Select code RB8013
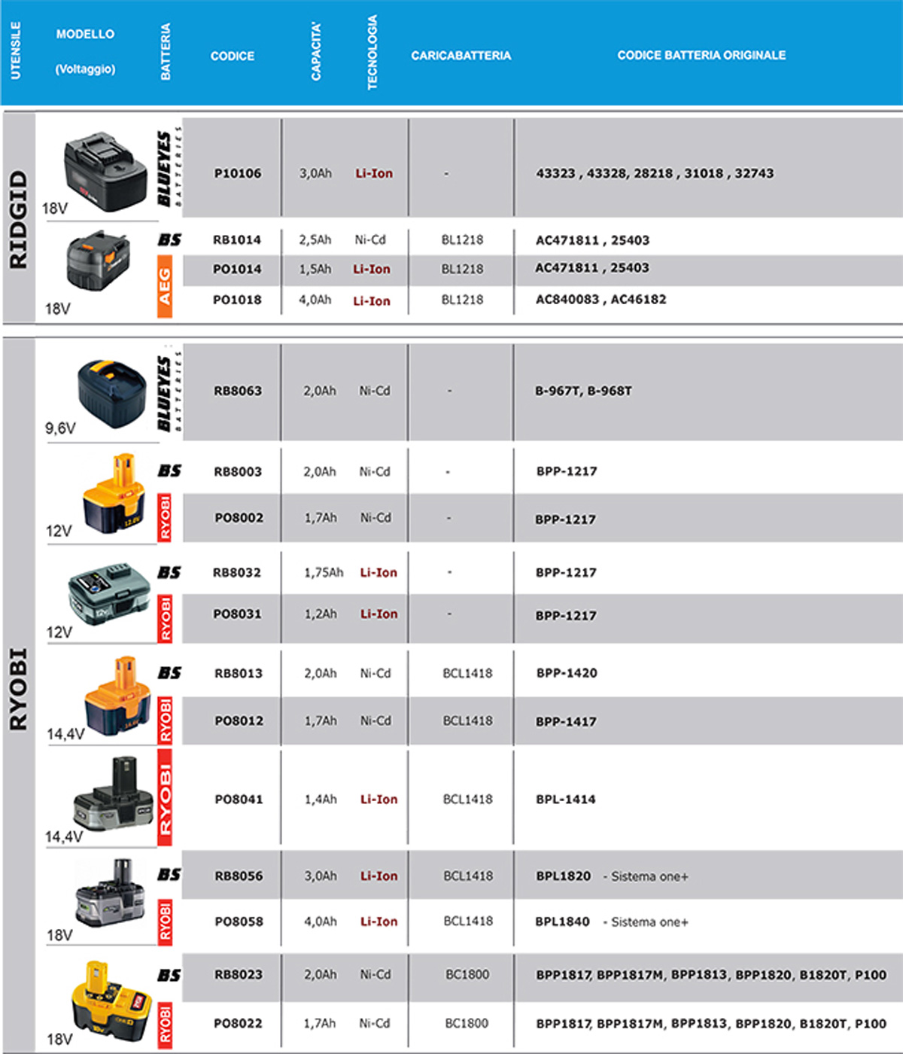903x1054 pixels. pyautogui.click(x=239, y=673)
